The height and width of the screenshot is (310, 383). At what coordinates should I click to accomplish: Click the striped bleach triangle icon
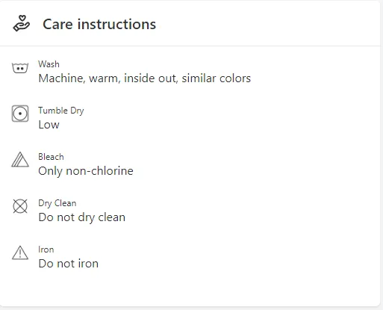tap(20, 160)
